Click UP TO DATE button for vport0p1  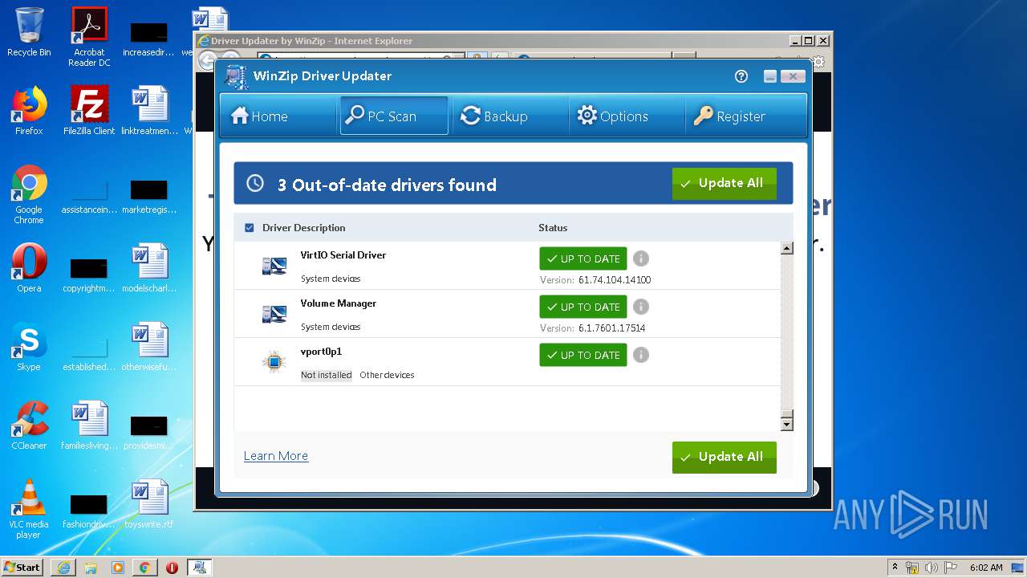click(x=583, y=355)
